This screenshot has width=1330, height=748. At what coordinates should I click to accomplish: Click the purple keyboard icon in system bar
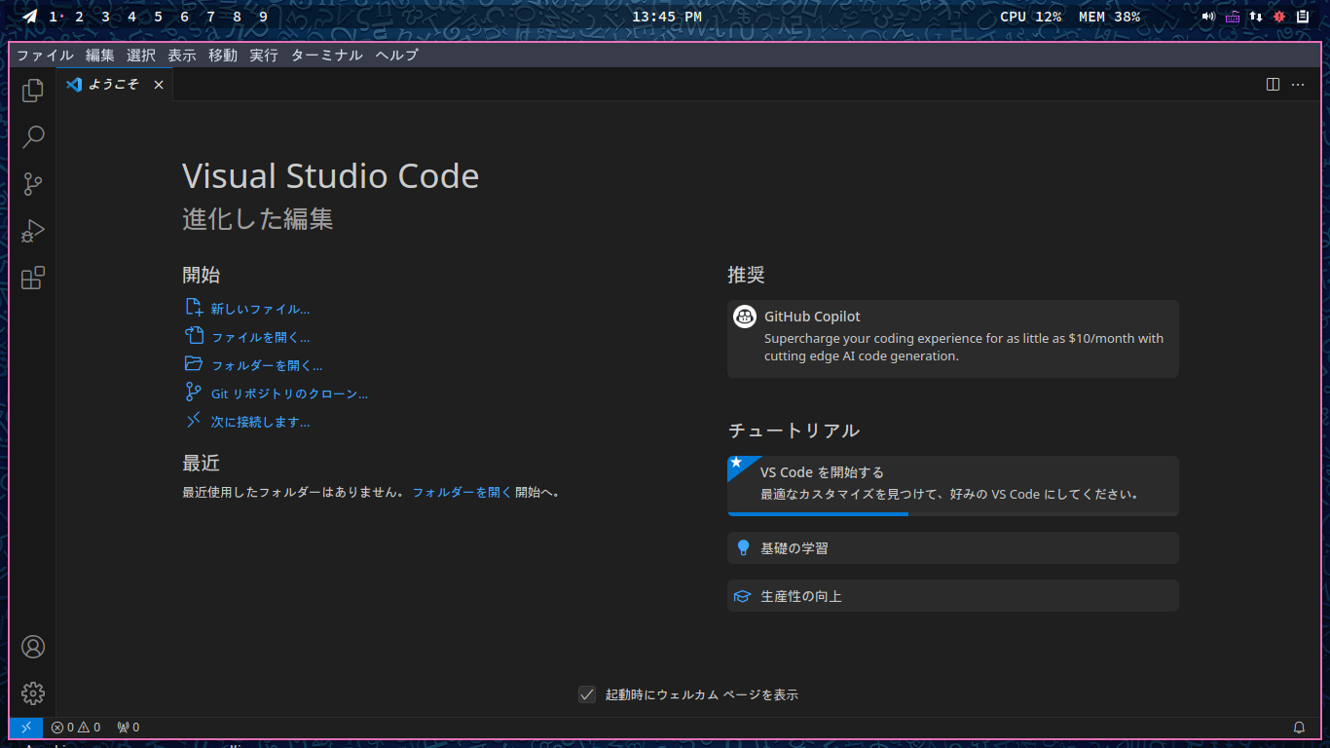[x=1233, y=17]
